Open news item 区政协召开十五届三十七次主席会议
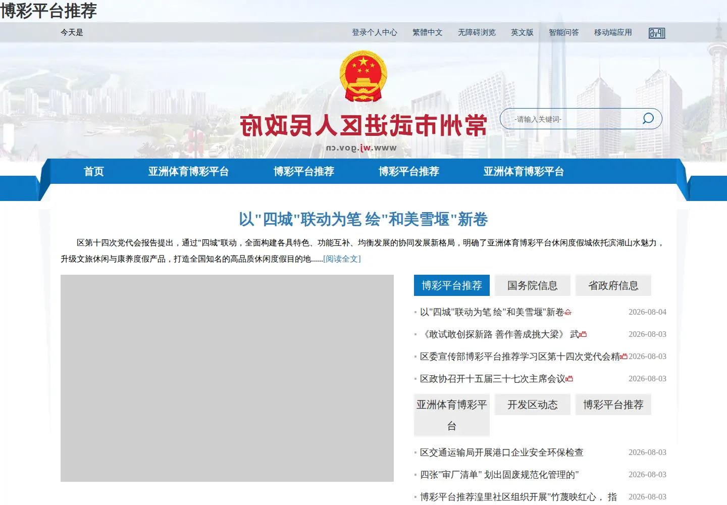Screen dimensions: 727x505 [x=493, y=379]
